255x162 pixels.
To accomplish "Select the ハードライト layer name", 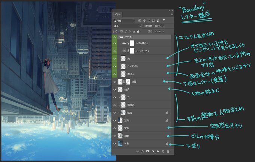I will 132,66.
